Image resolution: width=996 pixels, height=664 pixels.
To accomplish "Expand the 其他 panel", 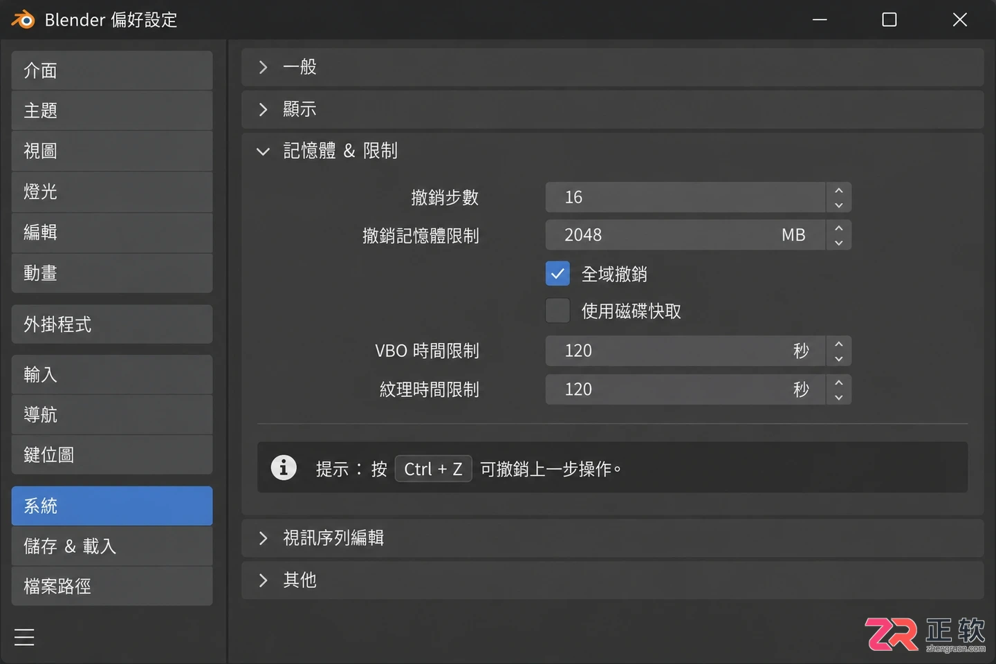I will [612, 580].
